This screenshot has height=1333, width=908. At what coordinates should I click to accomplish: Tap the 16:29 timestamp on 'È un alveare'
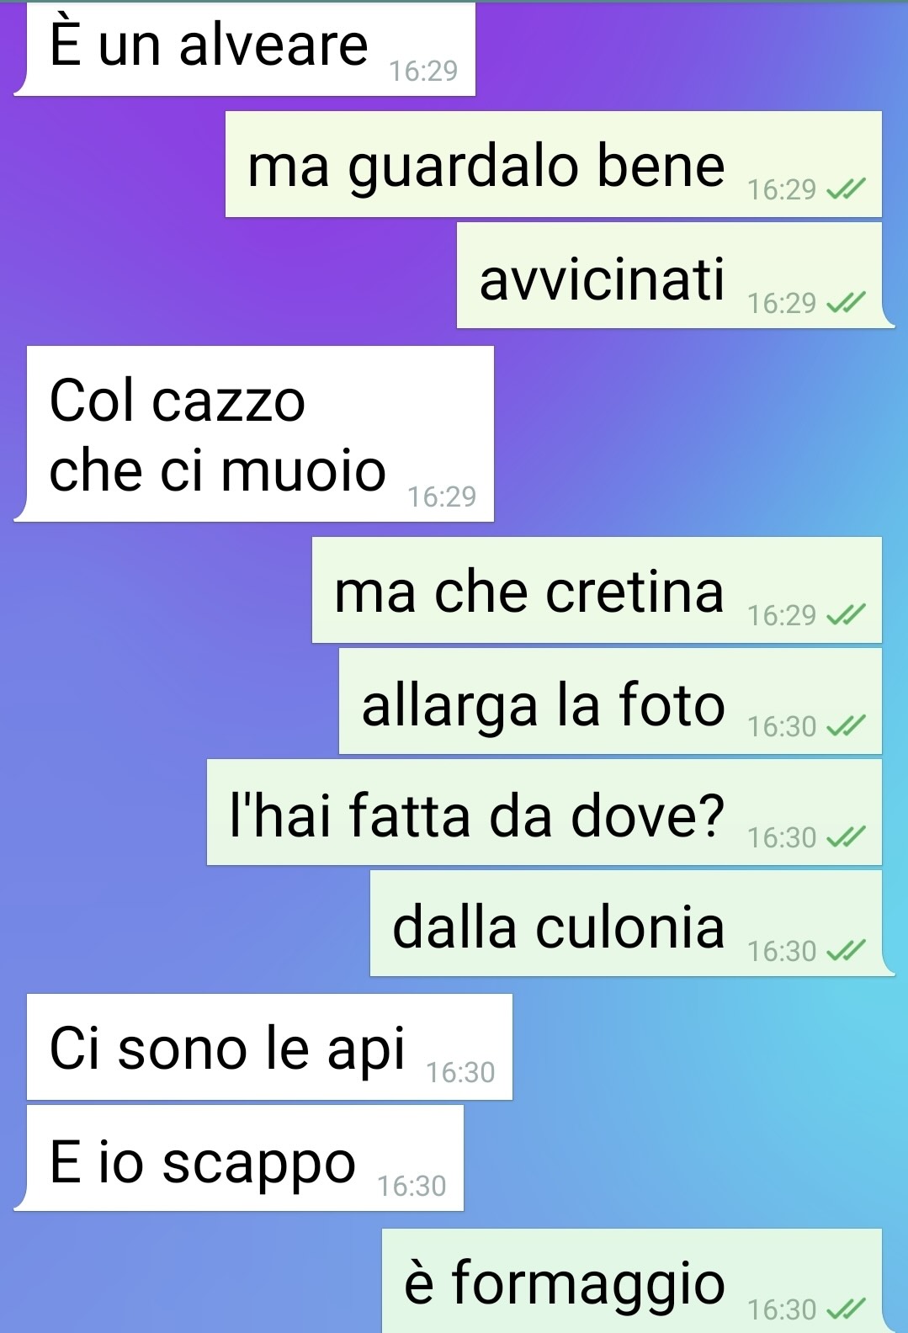click(x=423, y=72)
